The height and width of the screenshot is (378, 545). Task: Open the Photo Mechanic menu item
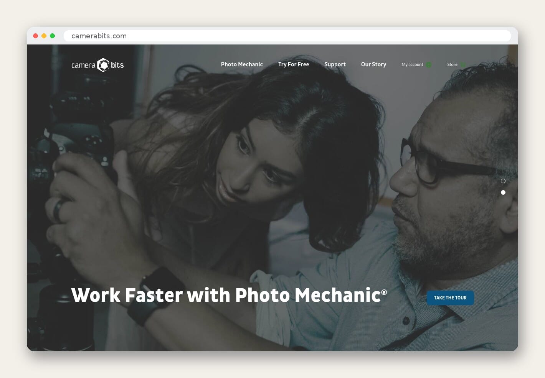click(242, 64)
